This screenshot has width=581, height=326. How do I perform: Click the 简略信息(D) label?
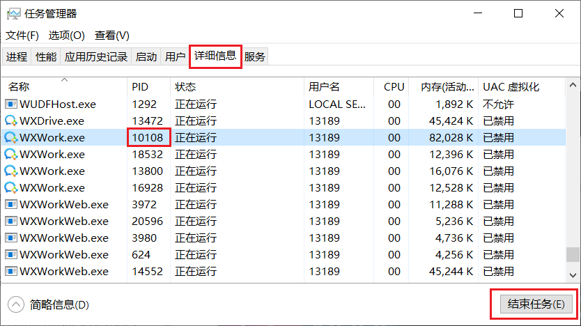coord(59,305)
